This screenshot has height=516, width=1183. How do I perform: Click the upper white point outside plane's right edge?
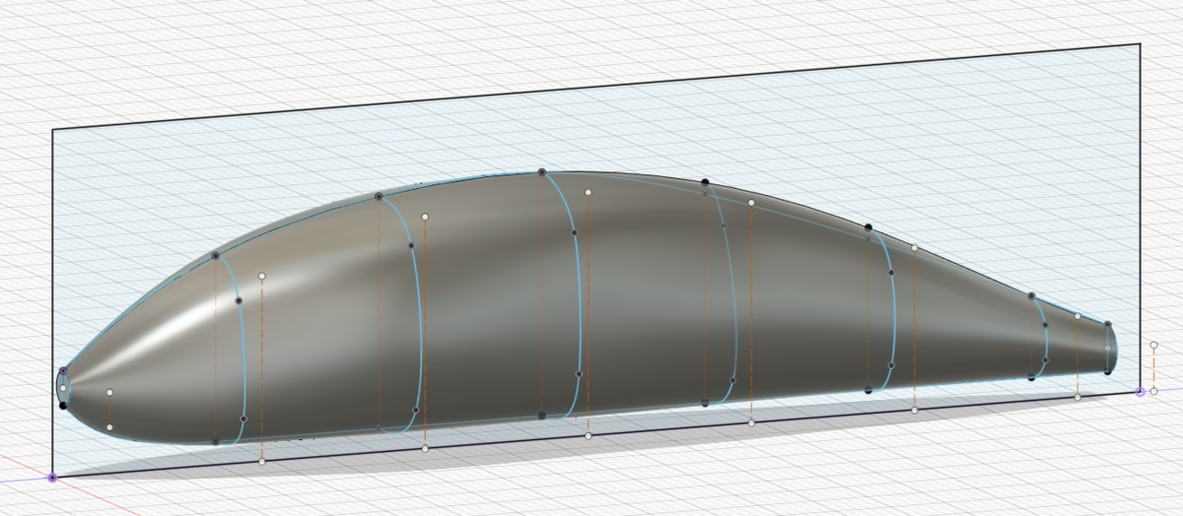(x=1154, y=346)
